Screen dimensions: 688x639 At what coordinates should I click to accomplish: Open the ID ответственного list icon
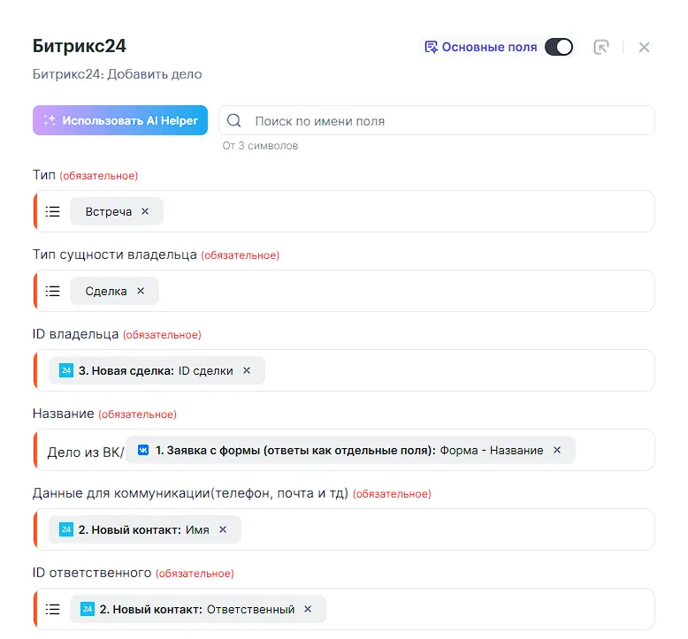(53, 610)
